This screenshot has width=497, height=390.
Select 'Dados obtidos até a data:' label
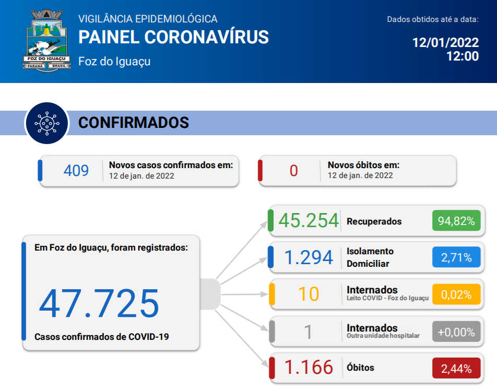433,19
